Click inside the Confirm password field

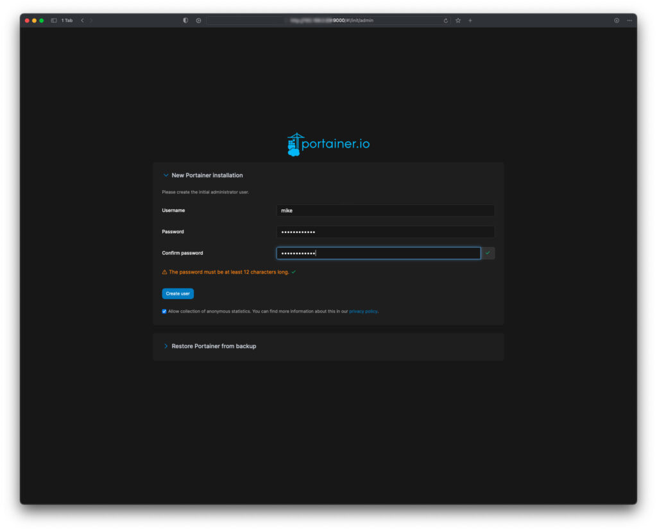pyautogui.click(x=379, y=254)
